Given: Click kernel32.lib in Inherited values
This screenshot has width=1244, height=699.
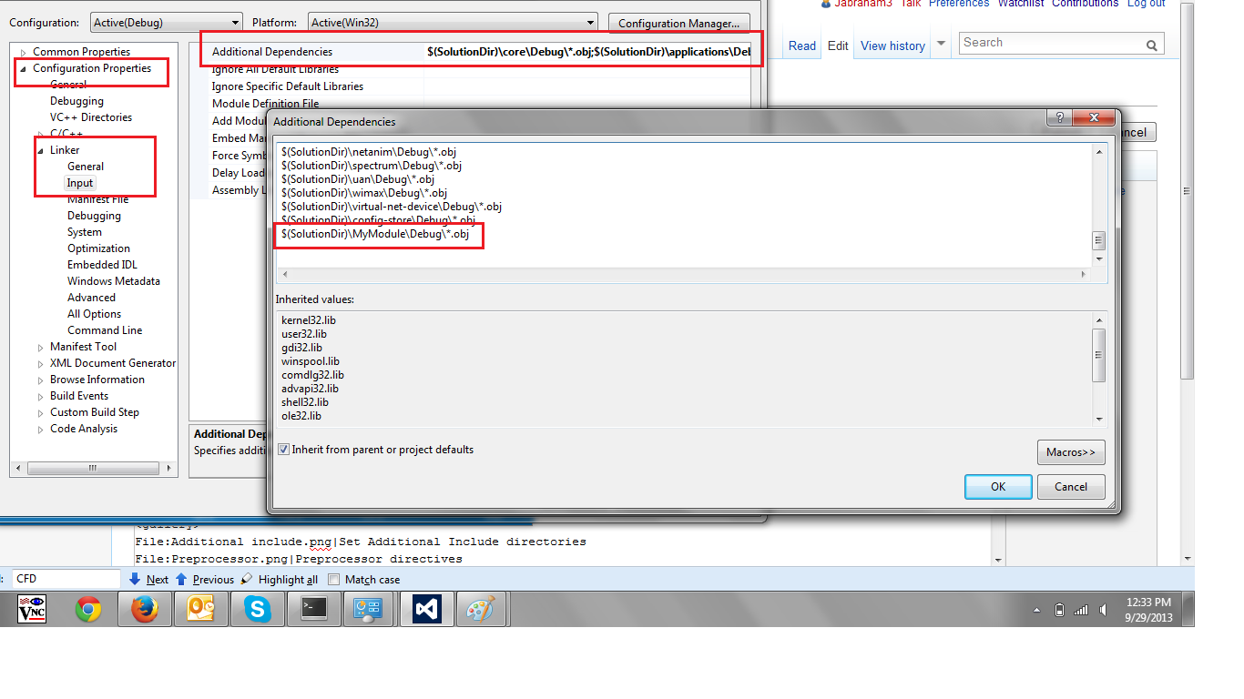Looking at the screenshot, I should point(309,320).
